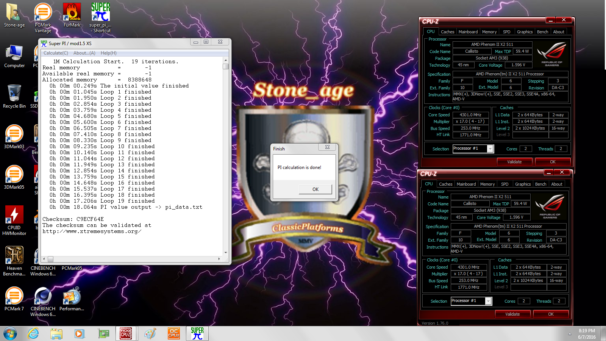Open About menu in Super PI
The width and height of the screenshot is (606, 341).
84,53
